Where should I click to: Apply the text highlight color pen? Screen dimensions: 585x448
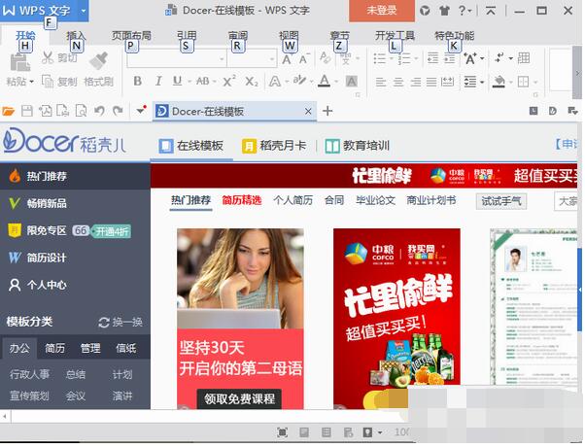tap(299, 81)
